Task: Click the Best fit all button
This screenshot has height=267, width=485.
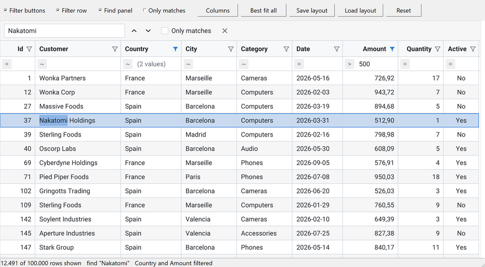Action: click(264, 10)
